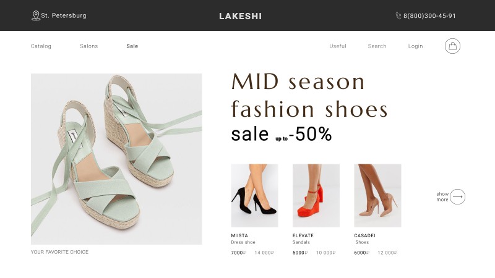Image resolution: width=495 pixels, height=278 pixels.
Task: View the MIISTA black dress shoe thumbnail
Action: point(254,195)
